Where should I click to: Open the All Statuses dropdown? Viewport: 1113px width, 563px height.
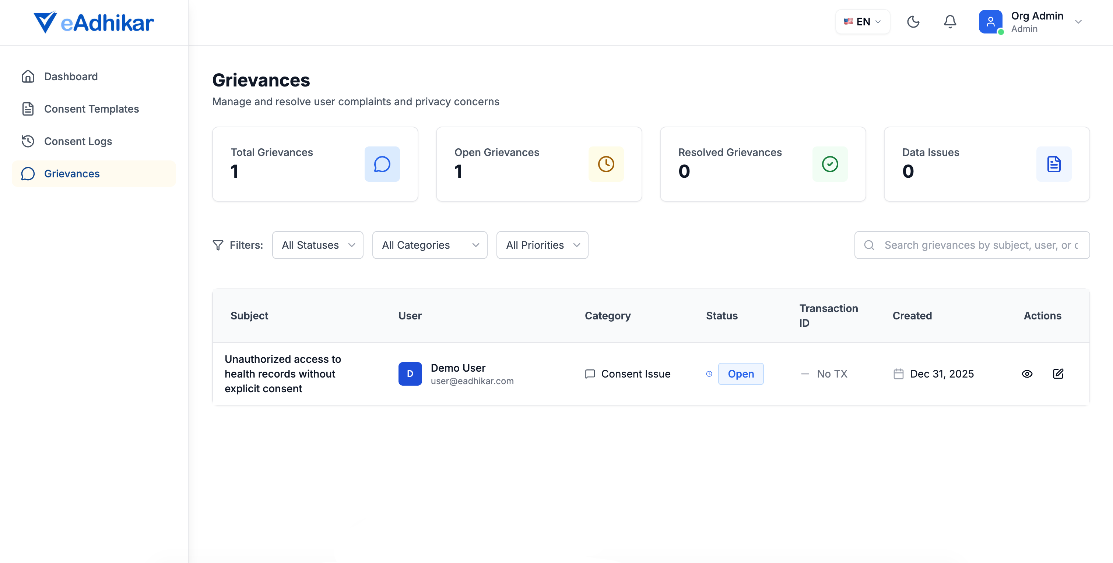pos(317,245)
